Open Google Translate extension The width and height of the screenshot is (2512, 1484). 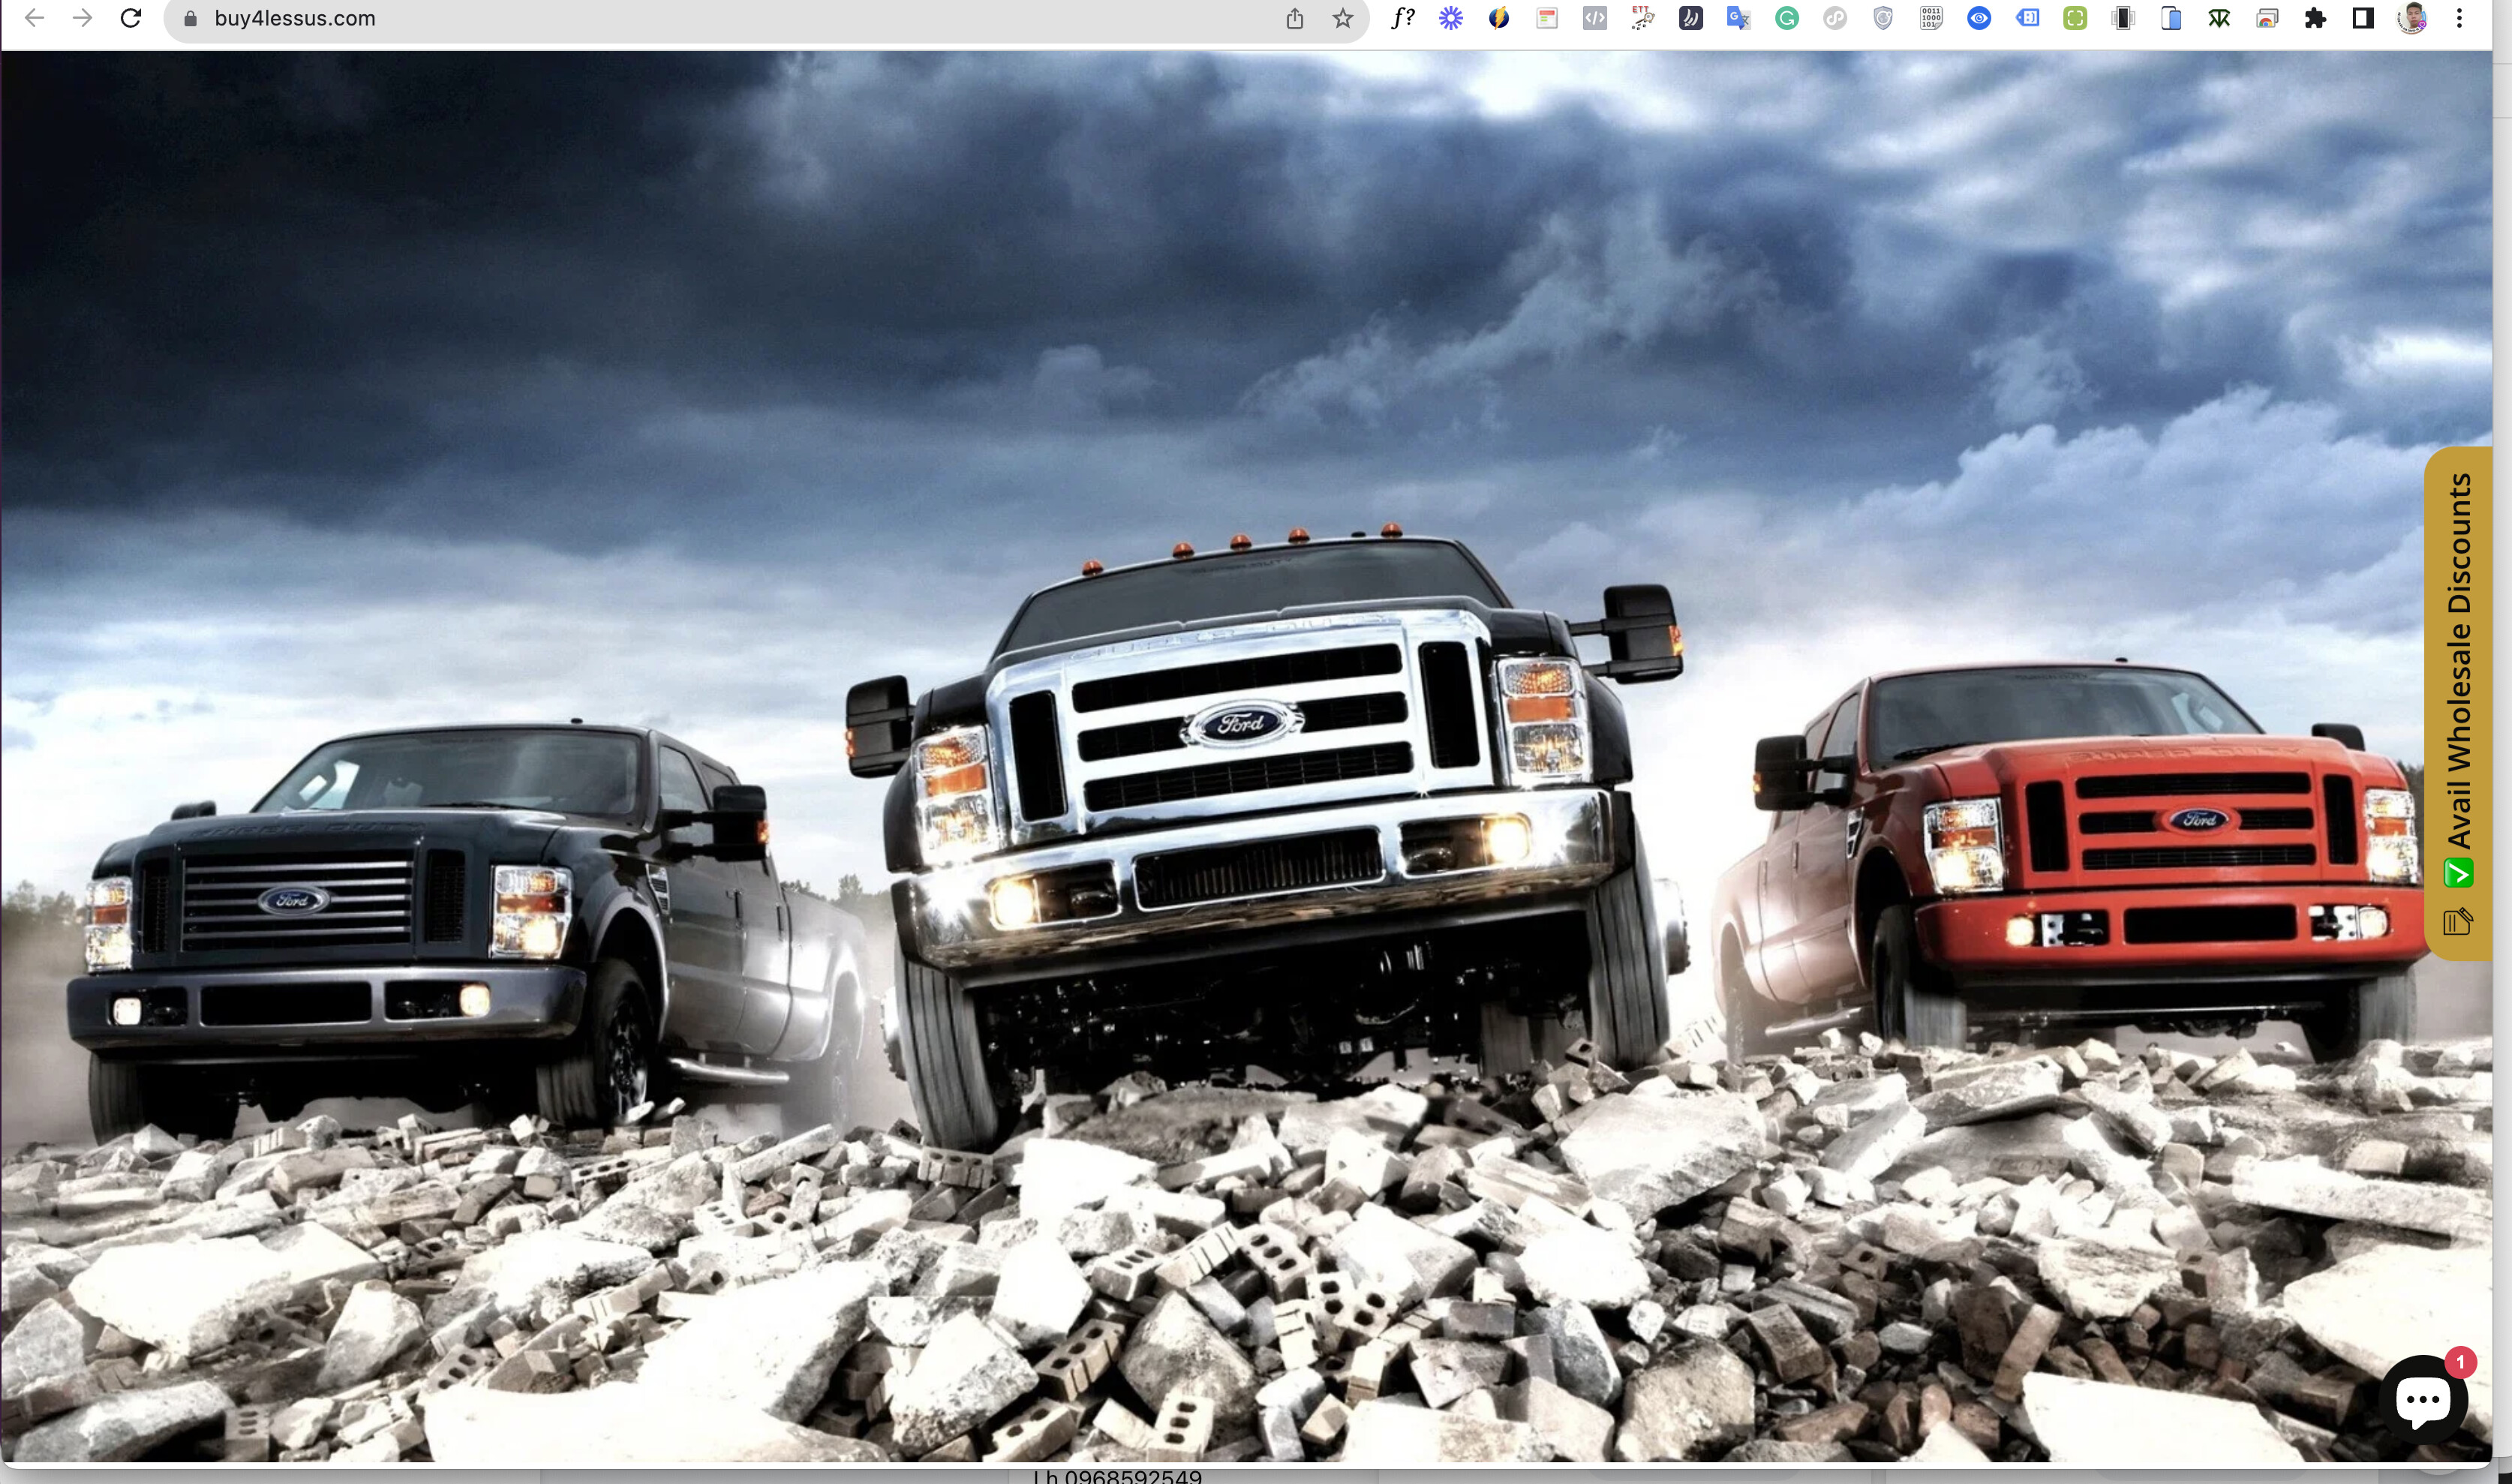[1738, 18]
